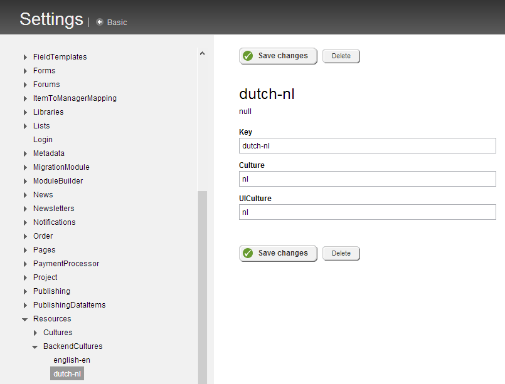Click the top Delete button
The width and height of the screenshot is (505, 384).
(x=341, y=56)
